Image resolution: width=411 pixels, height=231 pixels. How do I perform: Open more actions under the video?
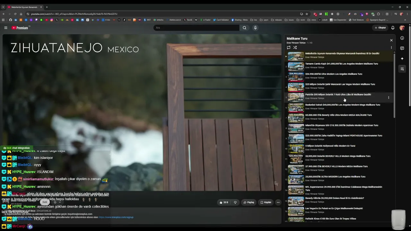tap(278, 202)
